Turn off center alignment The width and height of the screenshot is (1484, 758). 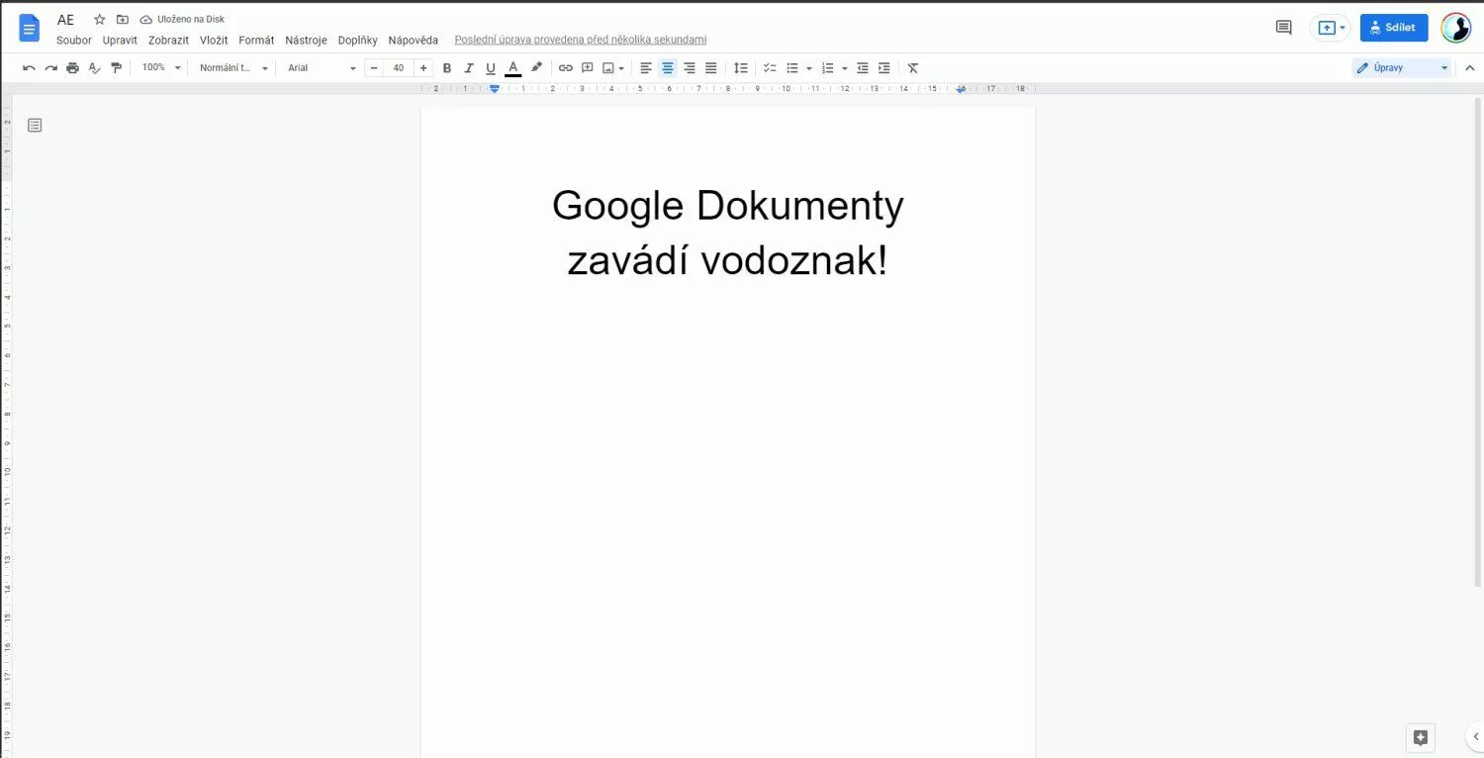pos(668,68)
